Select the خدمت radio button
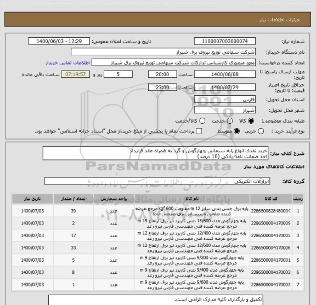316x305 pixels. pyautogui.click(x=230, y=121)
